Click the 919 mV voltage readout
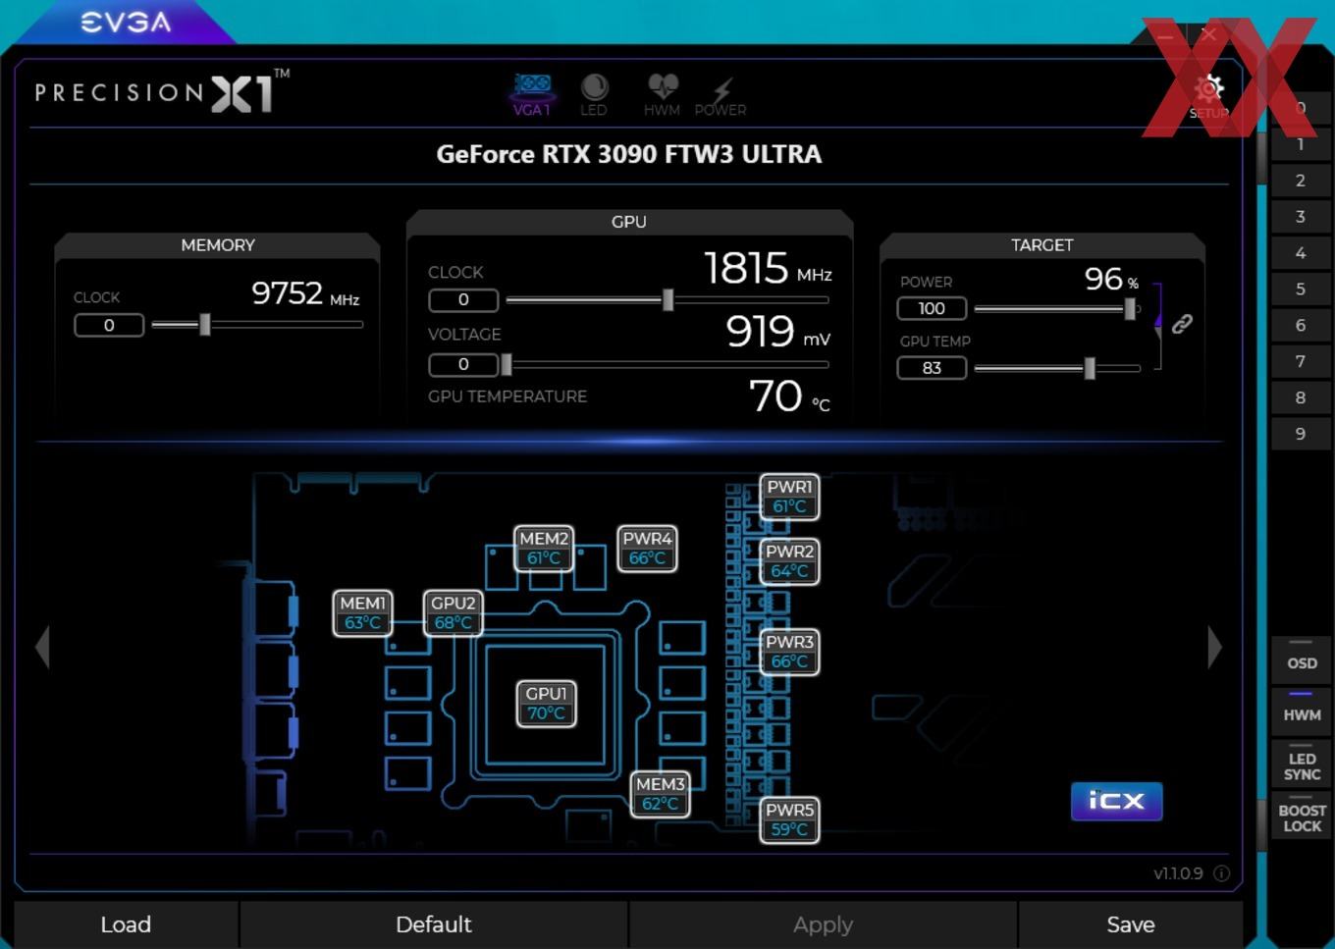The height and width of the screenshot is (949, 1335). click(x=777, y=332)
